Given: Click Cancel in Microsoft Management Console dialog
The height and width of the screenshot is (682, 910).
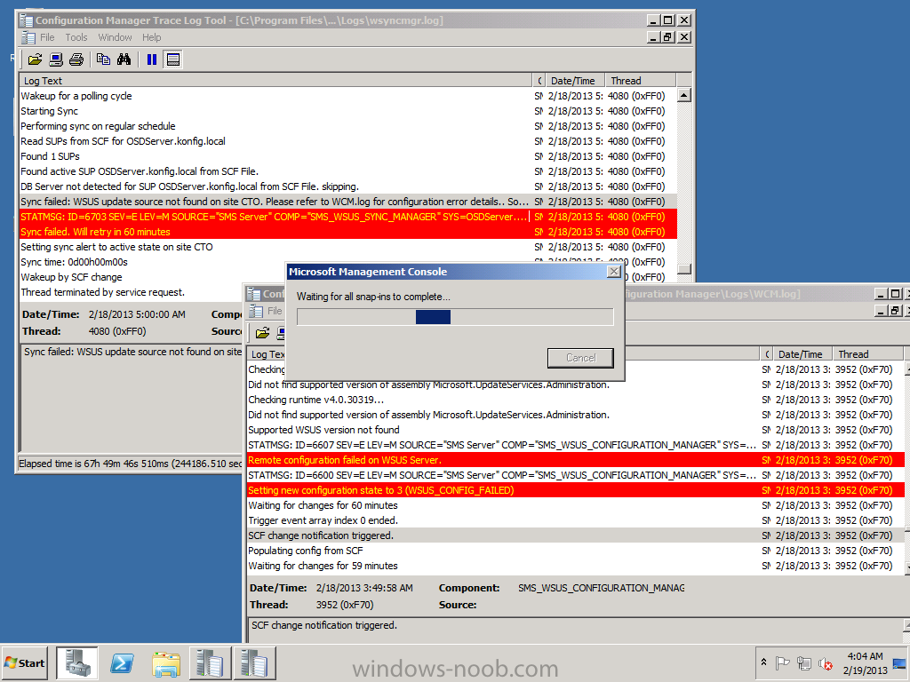Looking at the screenshot, I should [580, 358].
